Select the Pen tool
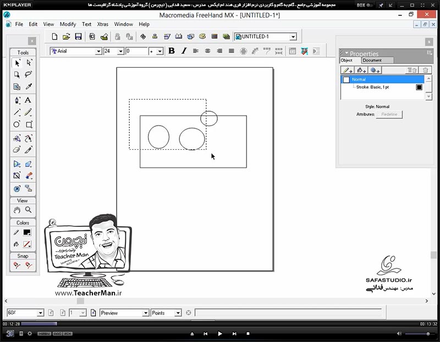Screen dimensions: 440x342 click(17, 100)
